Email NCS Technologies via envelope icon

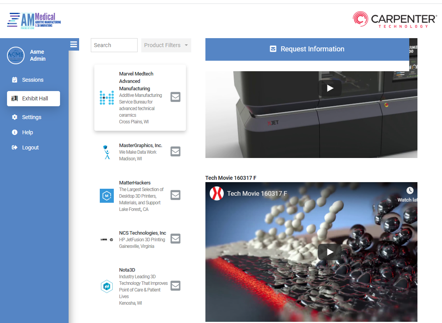point(175,239)
